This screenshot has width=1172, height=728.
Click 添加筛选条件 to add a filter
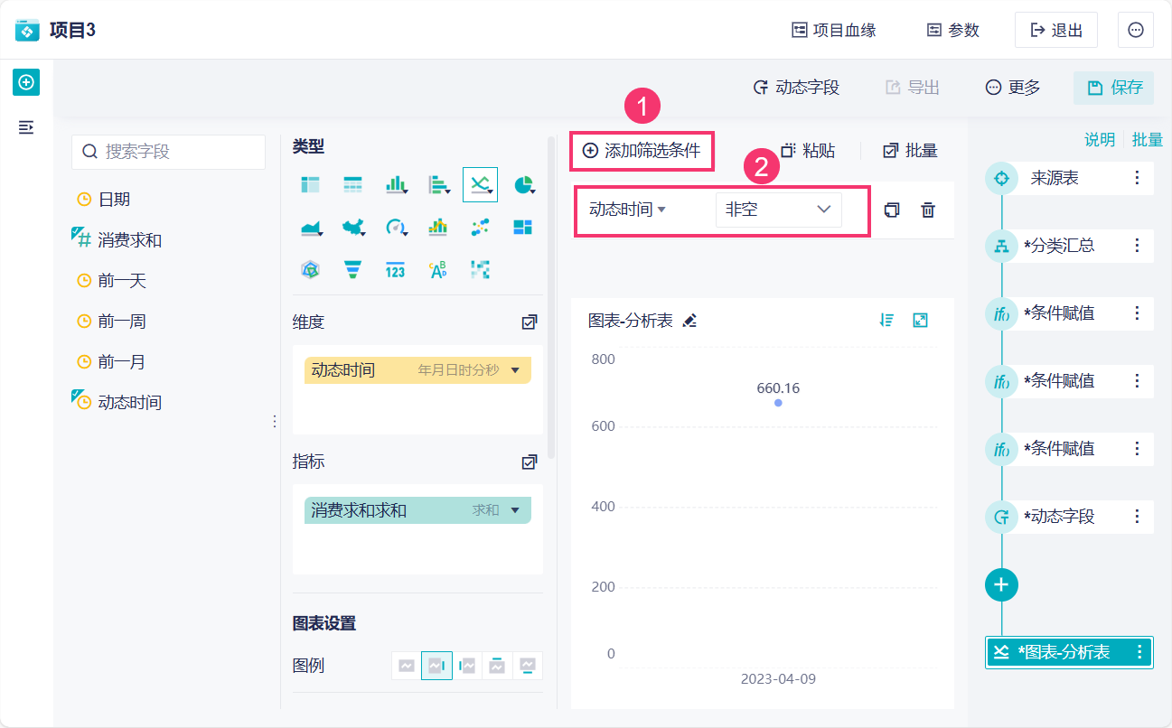pyautogui.click(x=642, y=151)
